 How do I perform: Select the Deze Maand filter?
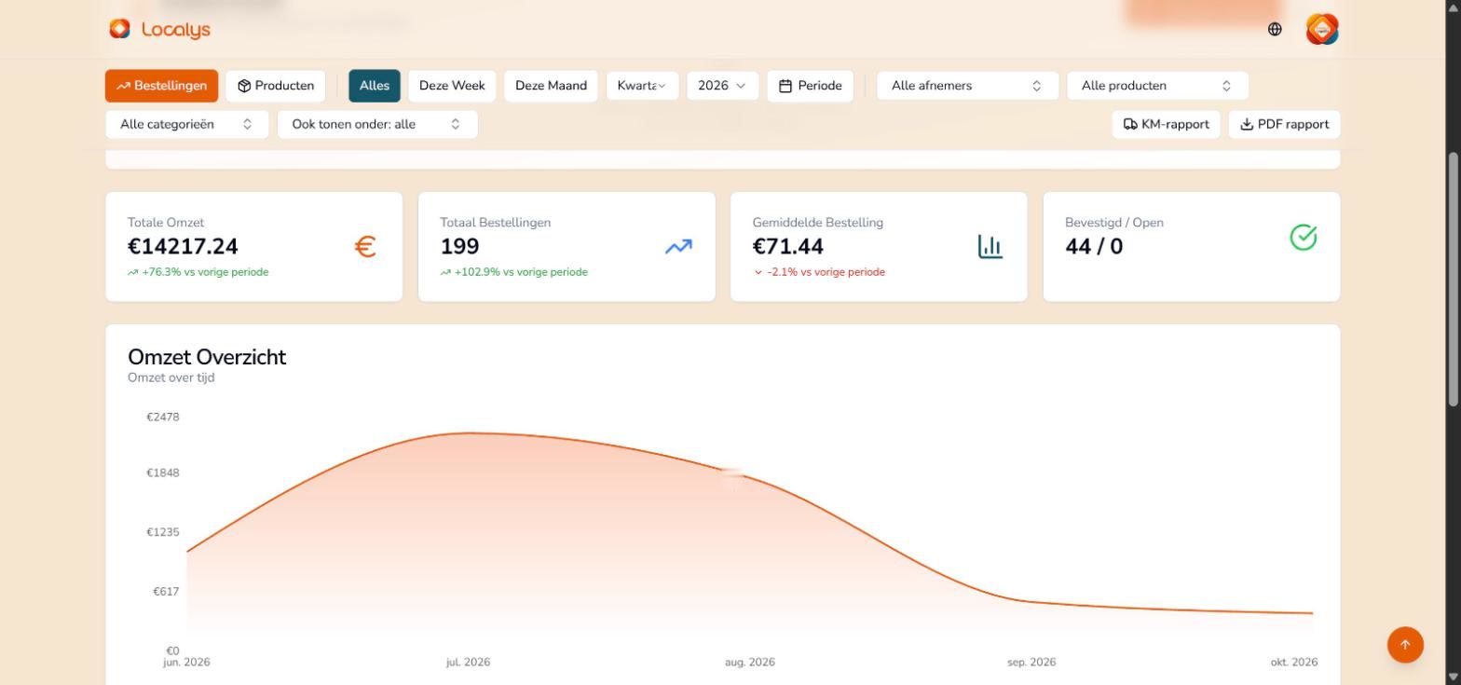551,86
